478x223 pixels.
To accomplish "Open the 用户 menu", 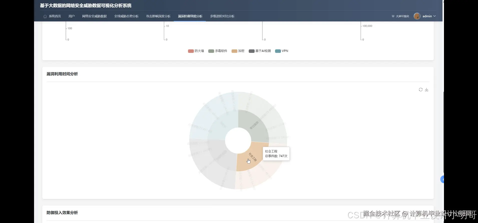I will [x=72, y=16].
